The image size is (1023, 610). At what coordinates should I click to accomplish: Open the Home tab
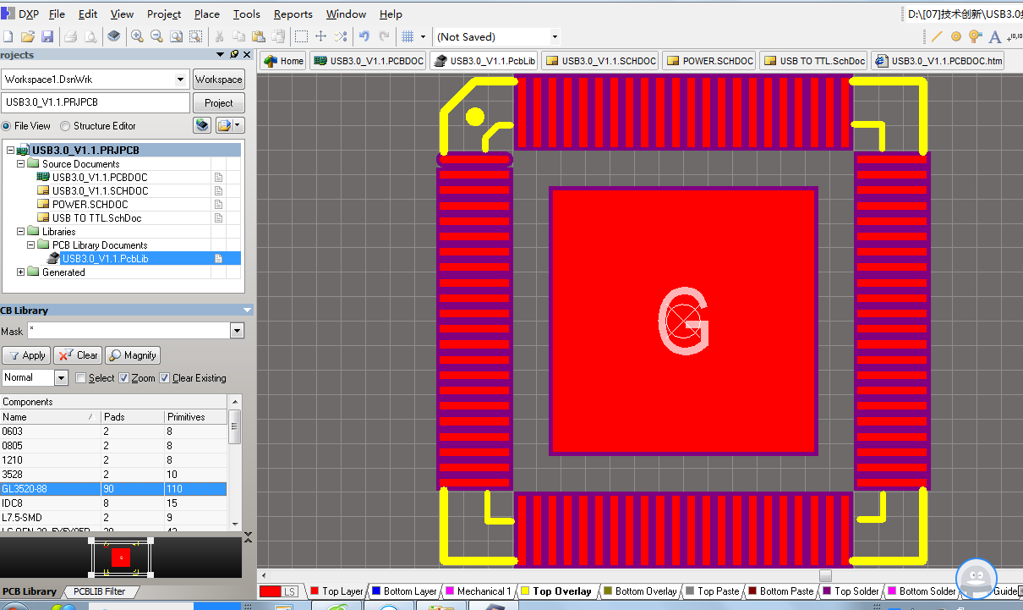(282, 61)
